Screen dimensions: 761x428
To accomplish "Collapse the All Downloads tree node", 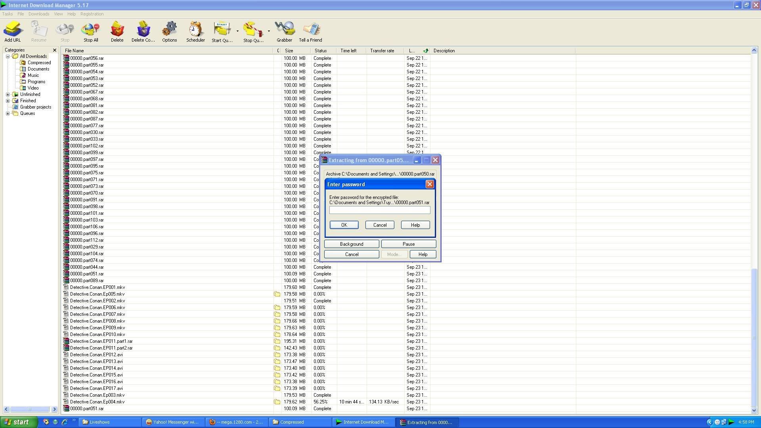I will pyautogui.click(x=8, y=56).
